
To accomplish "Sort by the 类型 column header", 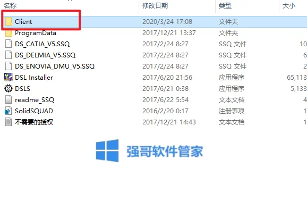I will [x=225, y=6].
